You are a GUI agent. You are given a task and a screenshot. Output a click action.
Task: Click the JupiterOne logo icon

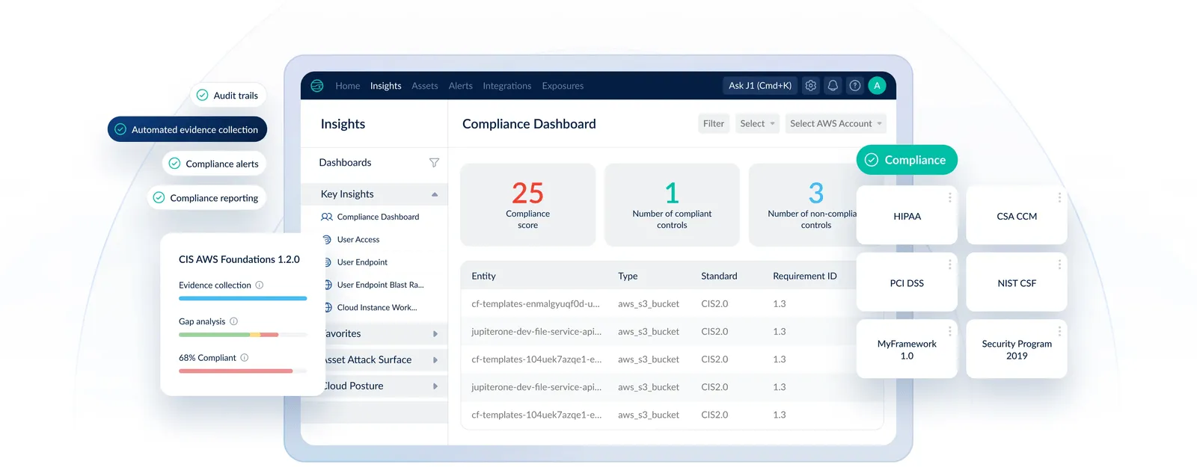tap(317, 86)
